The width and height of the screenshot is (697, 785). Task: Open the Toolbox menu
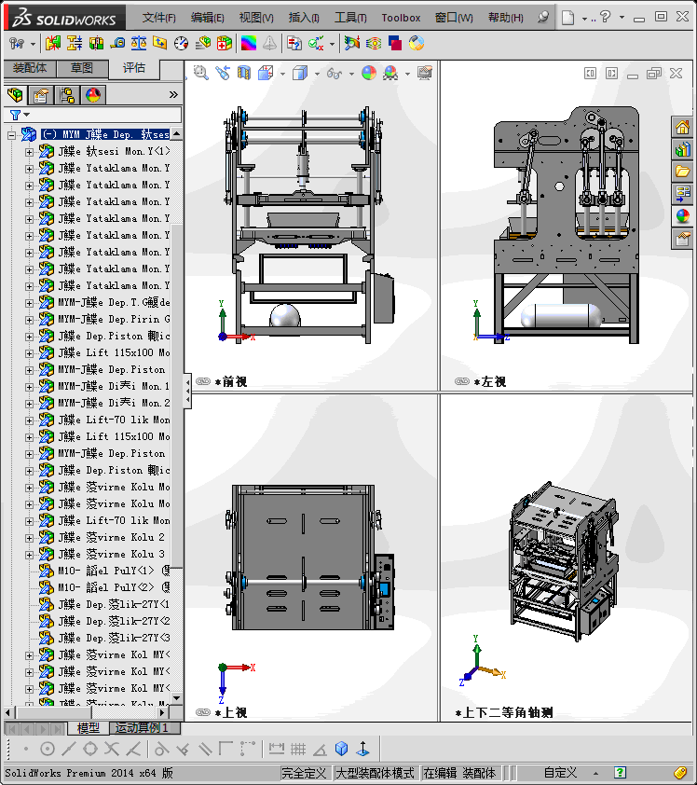pos(401,18)
